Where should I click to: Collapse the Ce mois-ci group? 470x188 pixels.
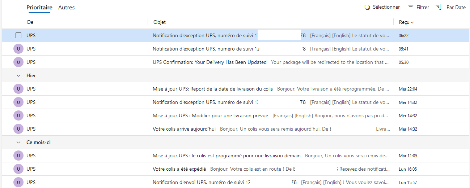[x=18, y=142]
